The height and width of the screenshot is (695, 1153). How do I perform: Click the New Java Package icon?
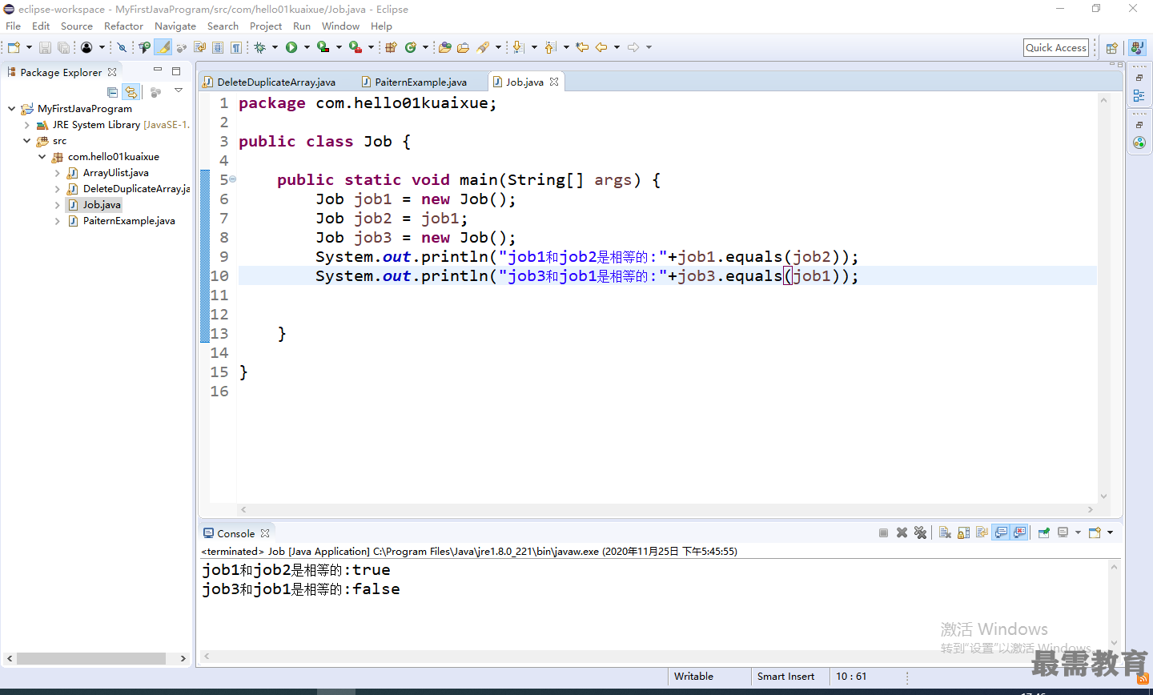tap(391, 47)
